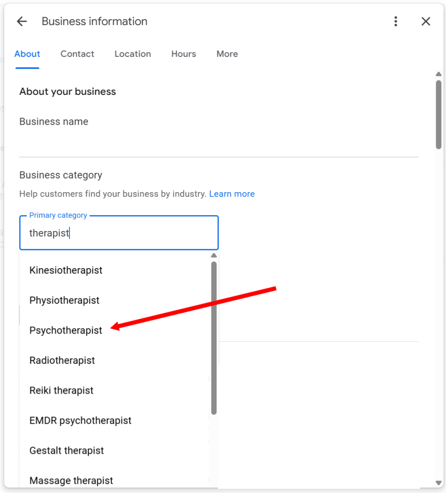
Task: Choose Kinesiotherapist as the category
Action: pos(66,270)
